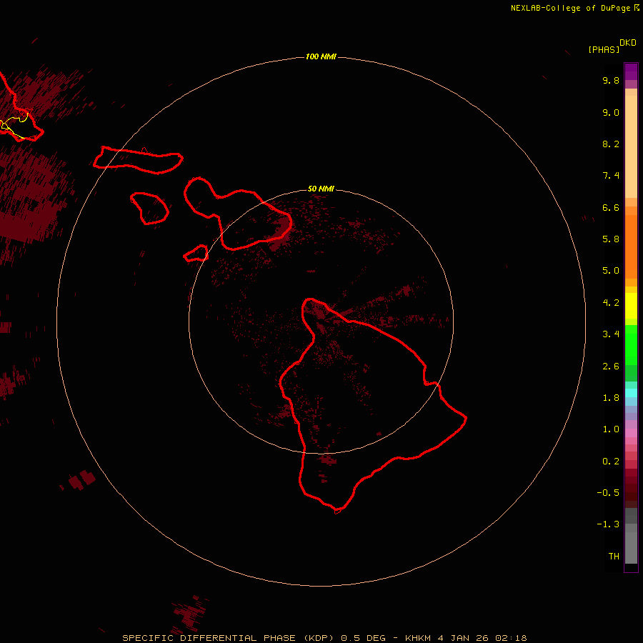The height and width of the screenshot is (643, 643).
Task: Click the 0.5 DEG elevation text in caption
Action: coord(364,638)
